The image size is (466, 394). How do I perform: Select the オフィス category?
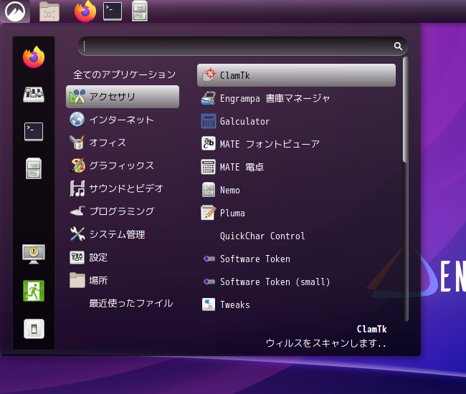pyautogui.click(x=123, y=143)
